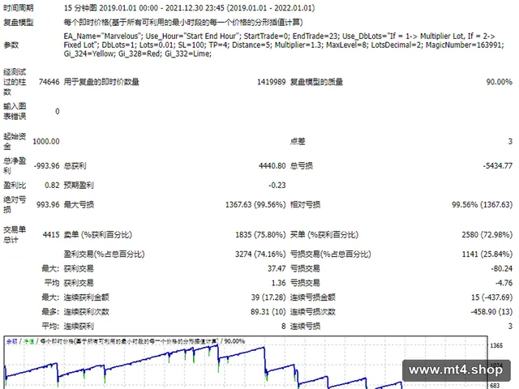The image size is (519, 389).
Task: Select the EA_Name="Marvelous" parameter line
Action: pos(279,36)
